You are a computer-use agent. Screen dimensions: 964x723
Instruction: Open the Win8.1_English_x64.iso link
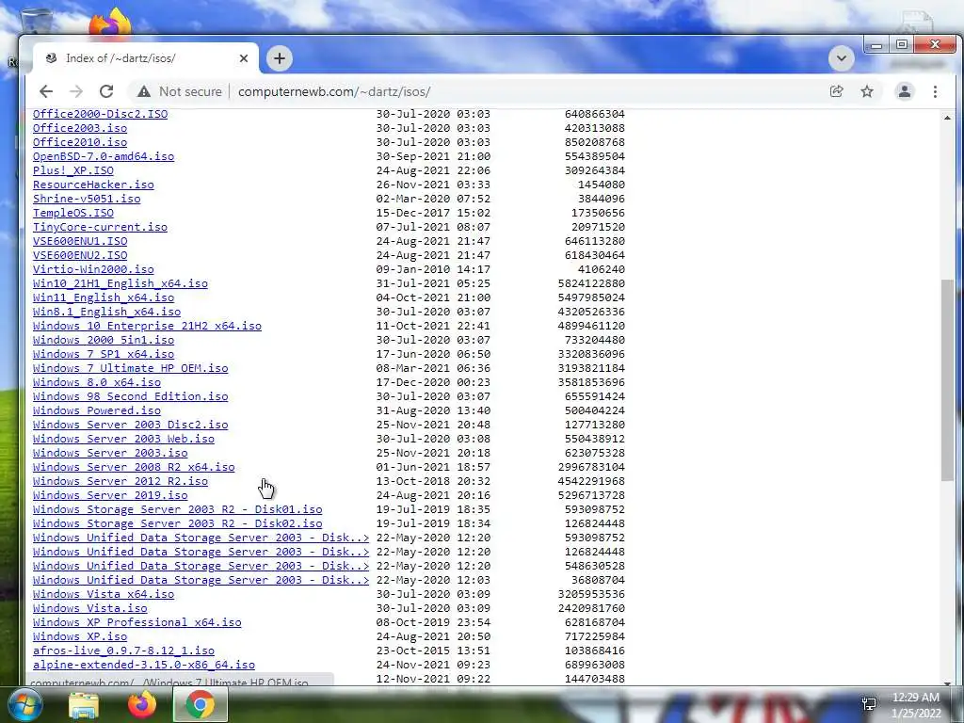point(107,312)
